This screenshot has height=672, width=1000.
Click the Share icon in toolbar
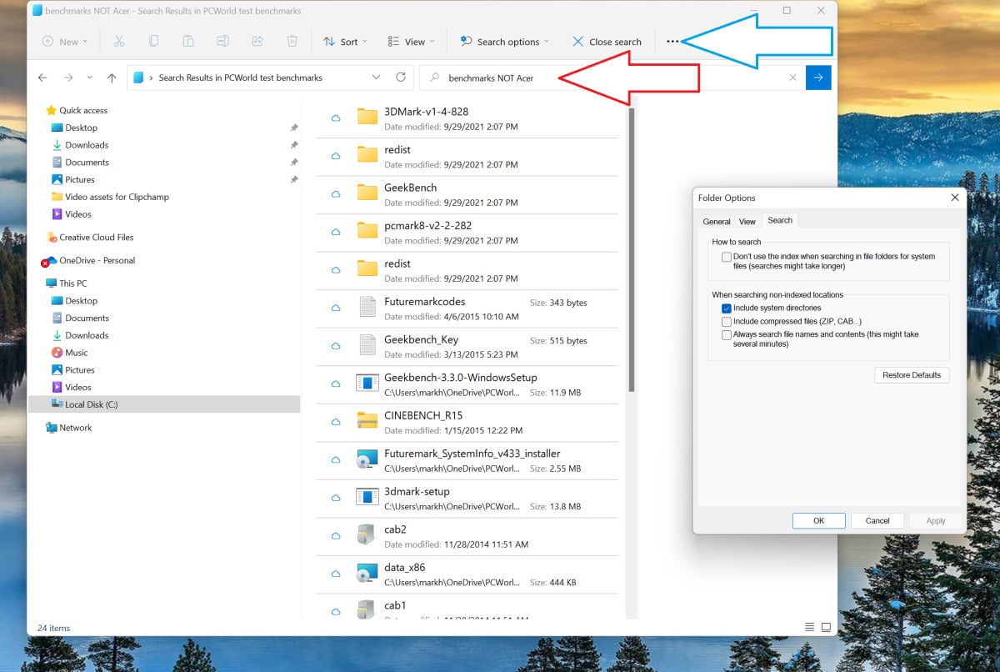coord(257,42)
